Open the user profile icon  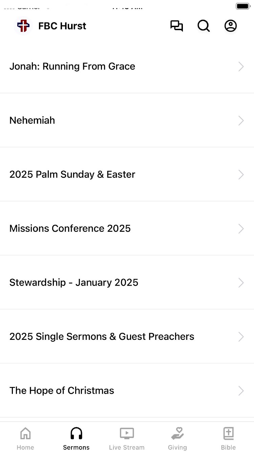[231, 26]
